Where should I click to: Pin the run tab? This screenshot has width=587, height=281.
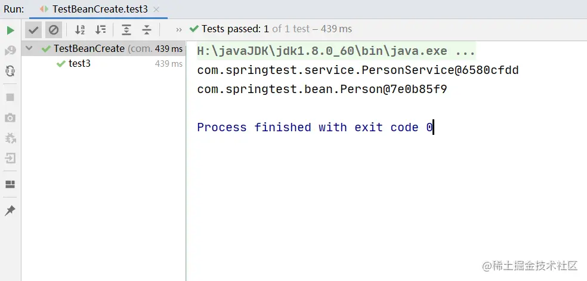click(10, 211)
